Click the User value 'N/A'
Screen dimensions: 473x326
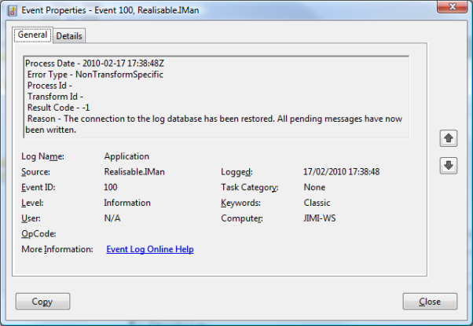(x=112, y=218)
